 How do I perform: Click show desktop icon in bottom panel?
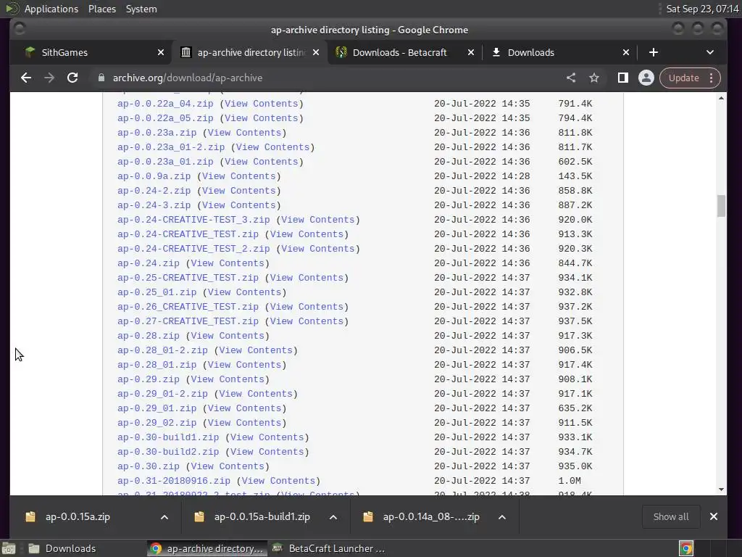[9, 548]
